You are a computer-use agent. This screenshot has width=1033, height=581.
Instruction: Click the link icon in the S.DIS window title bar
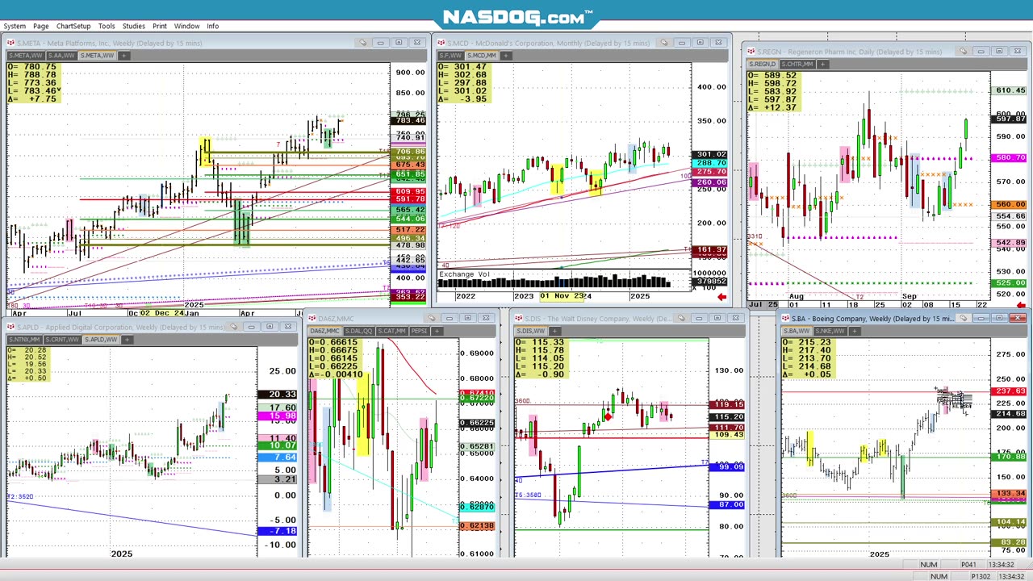coord(681,318)
